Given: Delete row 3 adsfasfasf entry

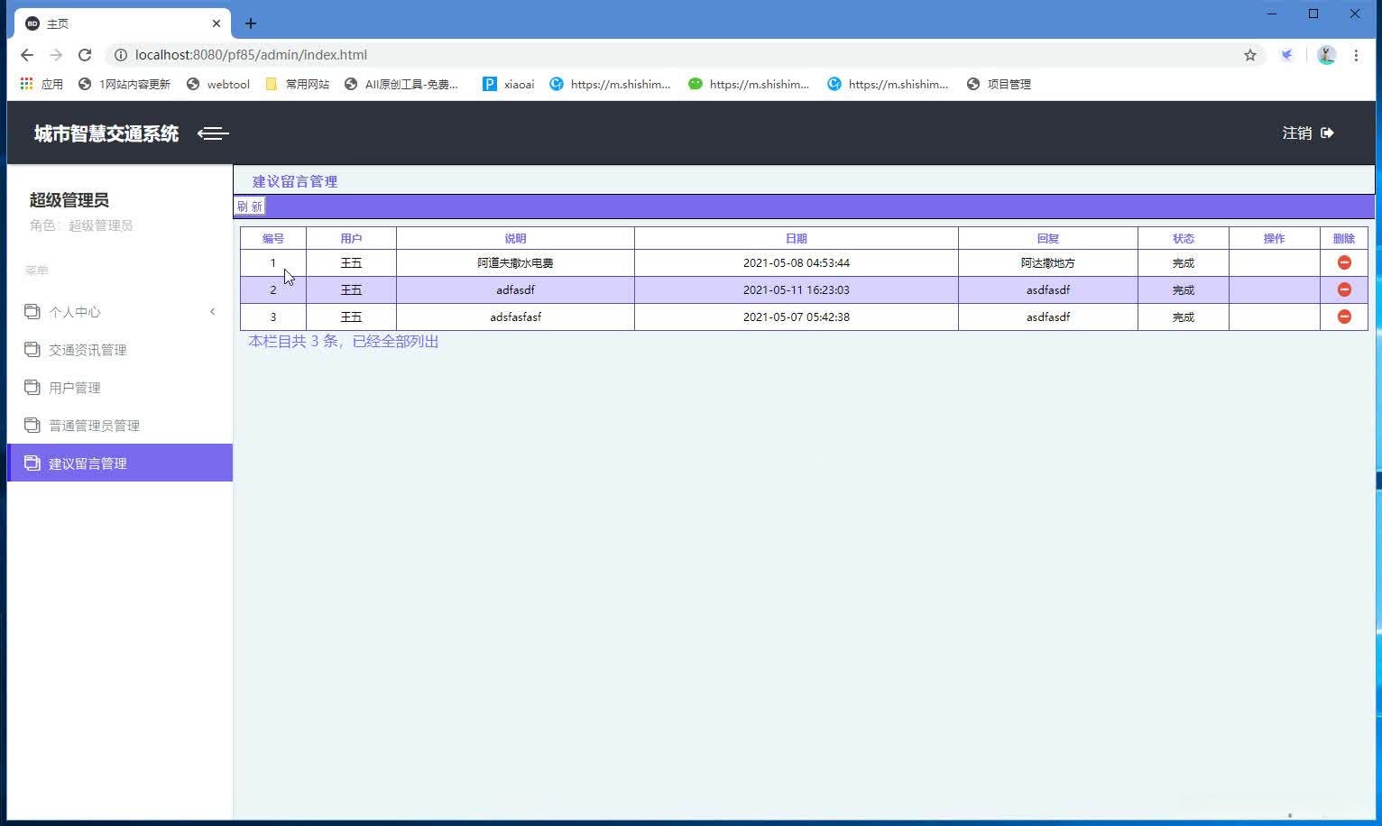Looking at the screenshot, I should point(1344,317).
